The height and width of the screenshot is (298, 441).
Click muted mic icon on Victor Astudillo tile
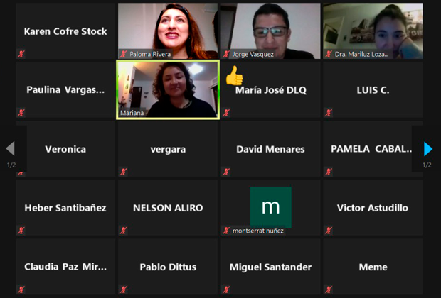329,231
